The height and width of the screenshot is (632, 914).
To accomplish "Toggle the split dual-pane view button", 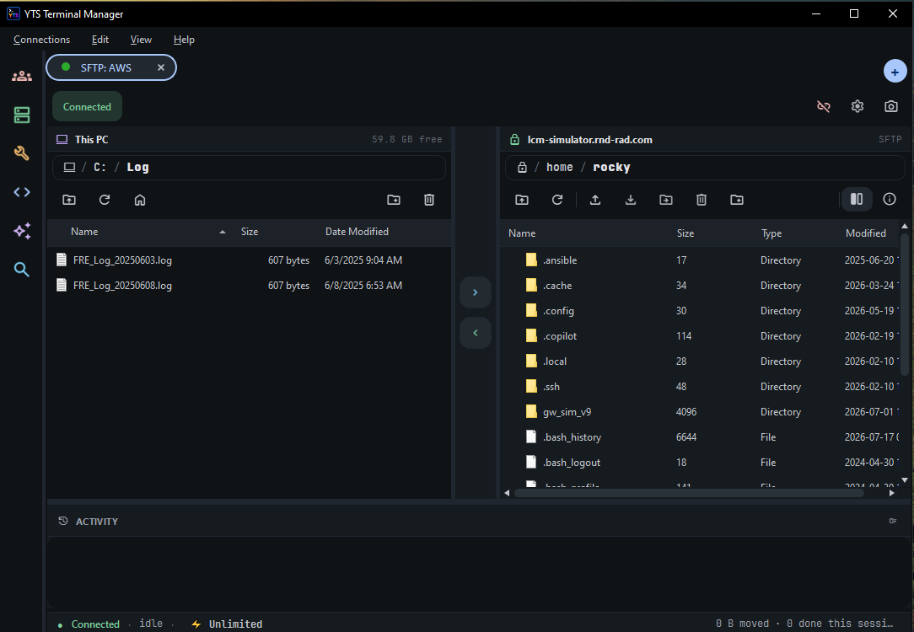I will point(857,199).
